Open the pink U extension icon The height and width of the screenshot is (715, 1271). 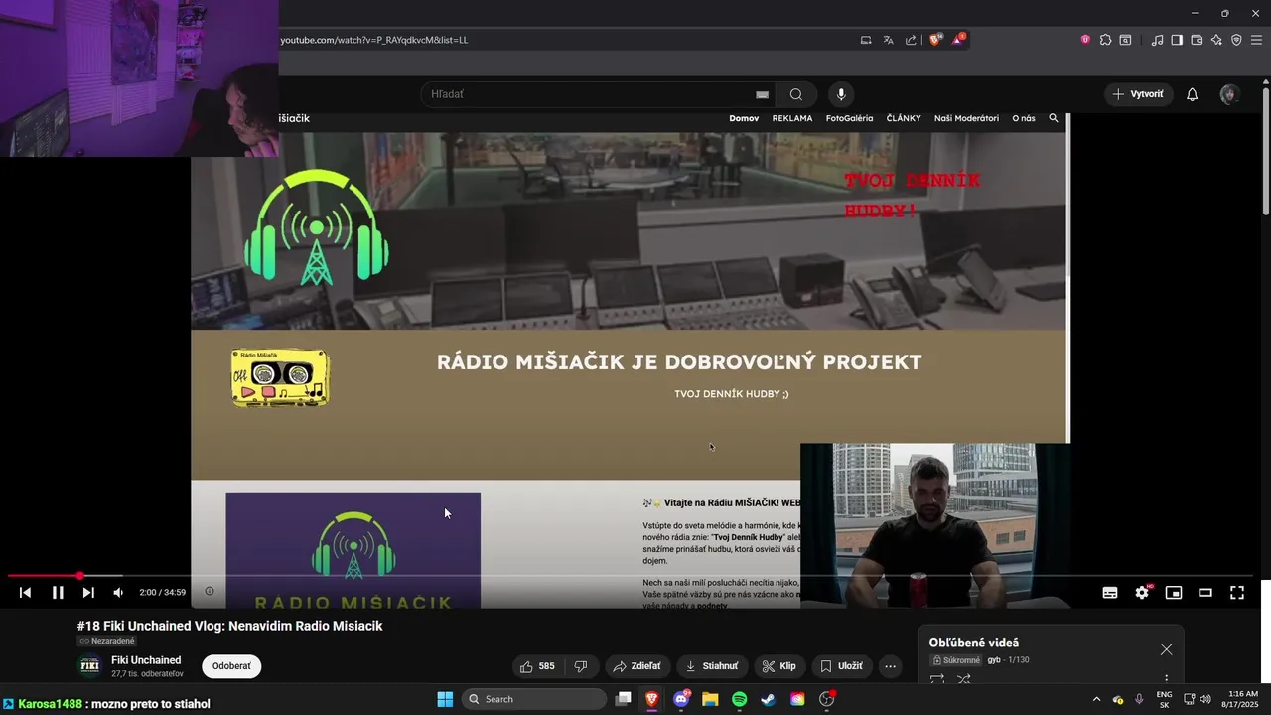point(1085,40)
